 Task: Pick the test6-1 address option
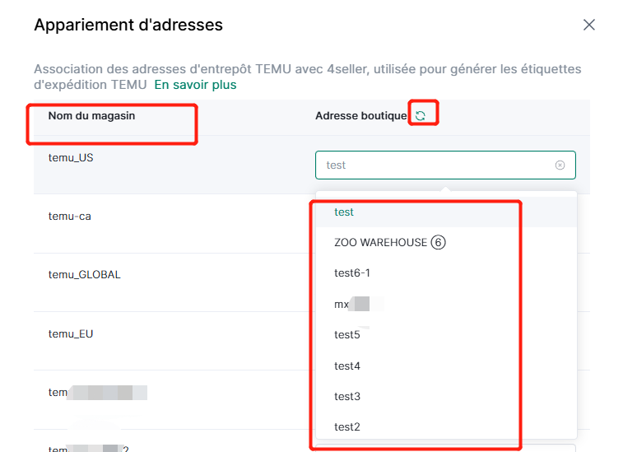(x=446, y=273)
